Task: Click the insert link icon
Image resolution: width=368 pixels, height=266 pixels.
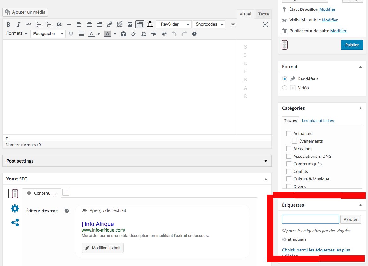Action: [x=110, y=24]
